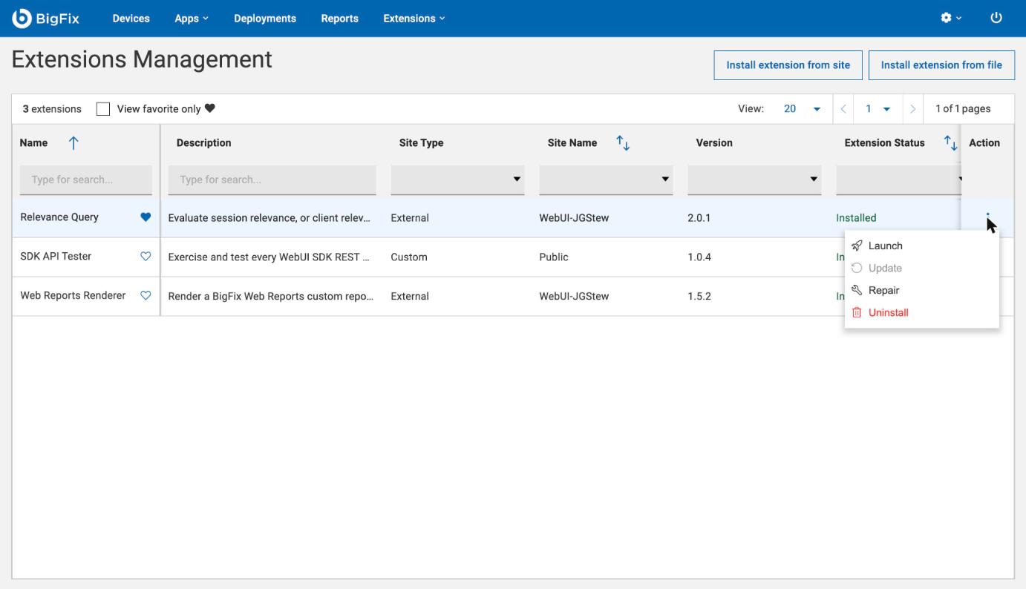Click Install extension from site button
The width and height of the screenshot is (1026, 589).
788,65
